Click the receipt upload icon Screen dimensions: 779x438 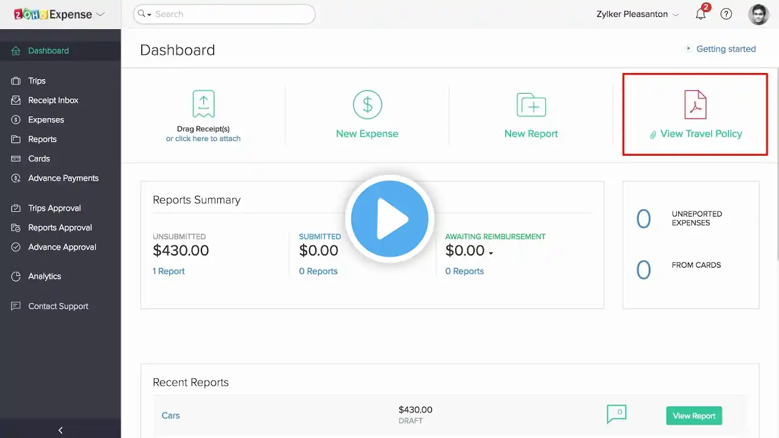pyautogui.click(x=203, y=104)
